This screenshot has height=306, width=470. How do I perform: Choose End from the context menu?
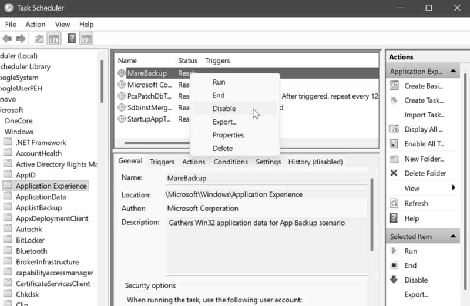(235, 95)
